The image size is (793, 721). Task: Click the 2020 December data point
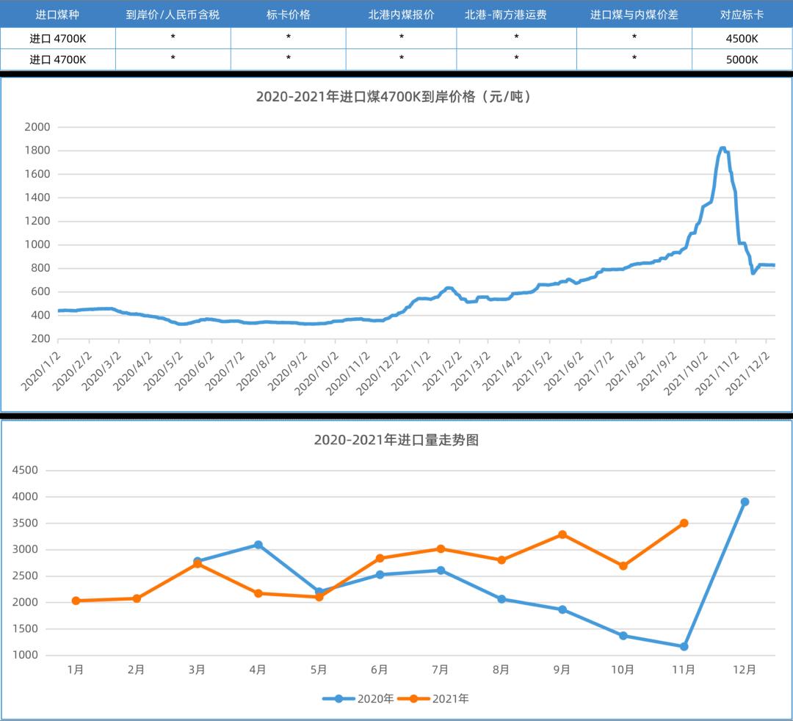745,502
